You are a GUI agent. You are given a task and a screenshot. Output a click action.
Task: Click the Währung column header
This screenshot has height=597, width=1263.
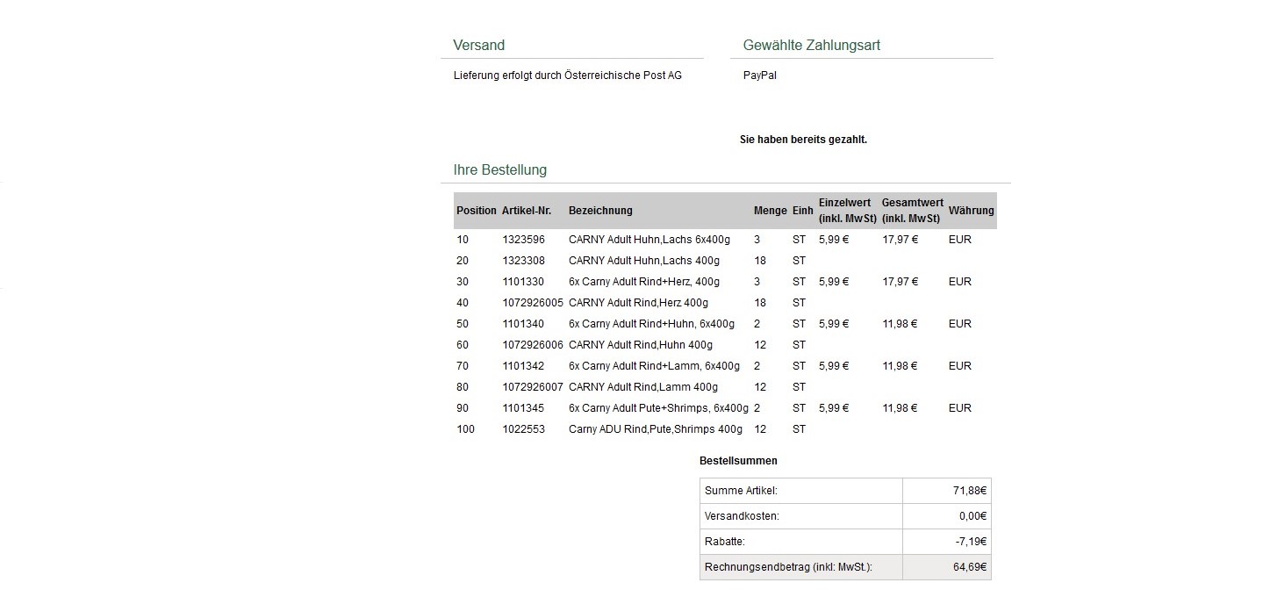coord(971,211)
